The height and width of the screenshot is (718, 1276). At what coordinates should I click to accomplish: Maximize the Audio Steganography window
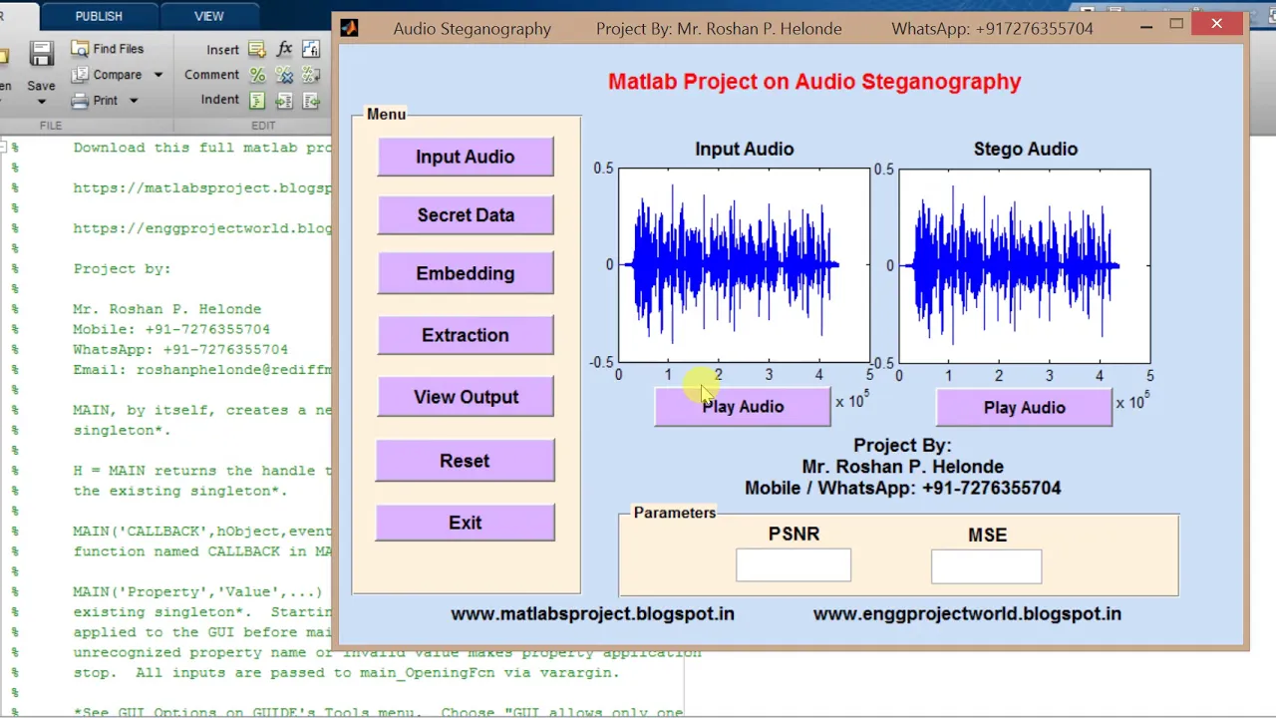pos(1176,25)
